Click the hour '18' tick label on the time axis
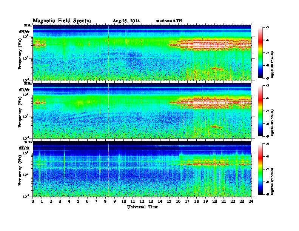Viewport: 299px width, 231px height. pyautogui.click(x=196, y=202)
